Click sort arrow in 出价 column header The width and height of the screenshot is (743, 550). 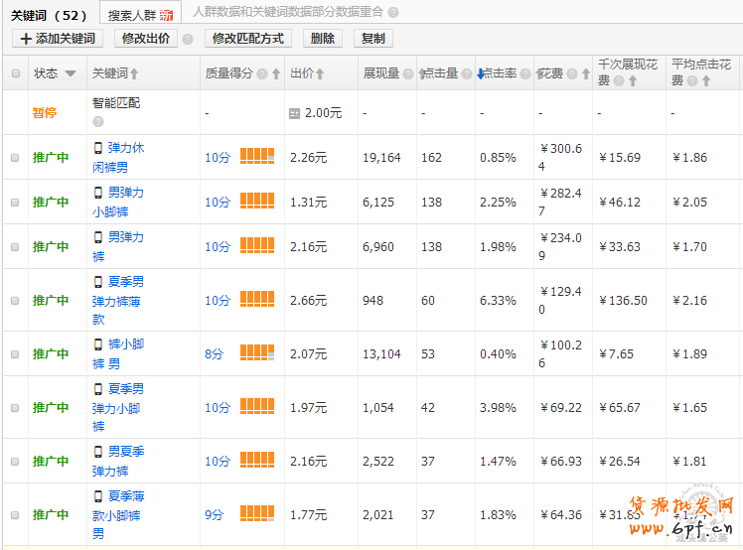[320, 73]
